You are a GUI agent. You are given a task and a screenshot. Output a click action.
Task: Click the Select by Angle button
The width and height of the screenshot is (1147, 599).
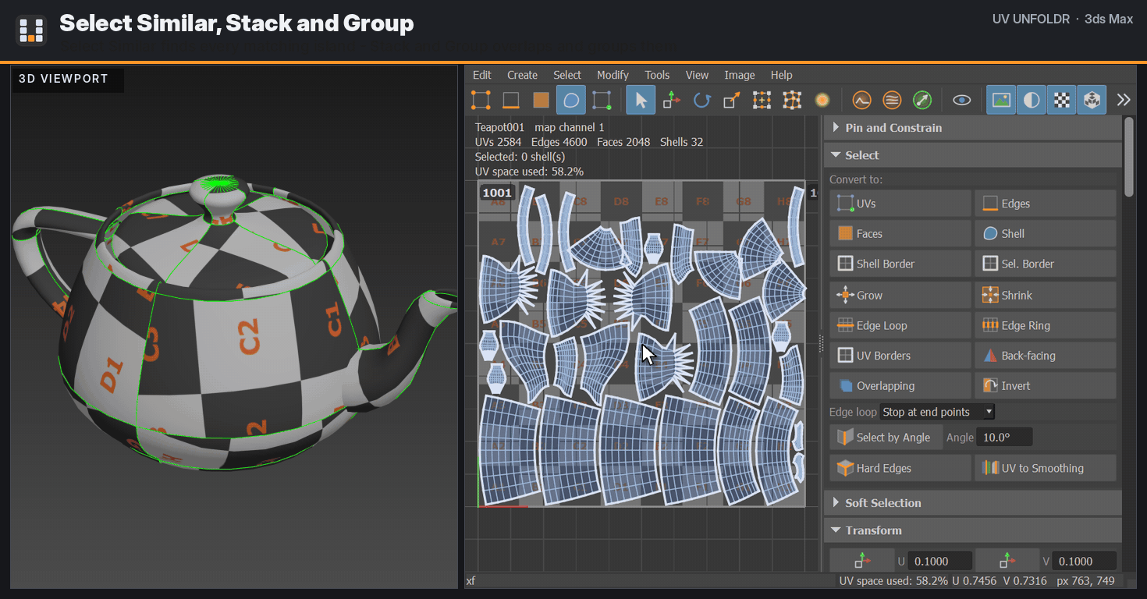[x=885, y=438]
